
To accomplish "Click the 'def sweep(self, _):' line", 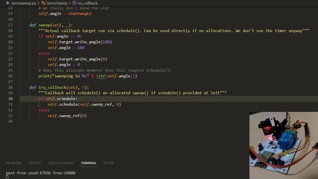I will pyautogui.click(x=51, y=25).
